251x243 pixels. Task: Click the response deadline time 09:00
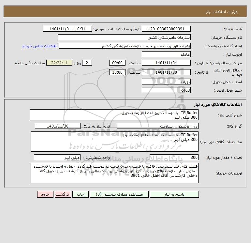click(117, 63)
